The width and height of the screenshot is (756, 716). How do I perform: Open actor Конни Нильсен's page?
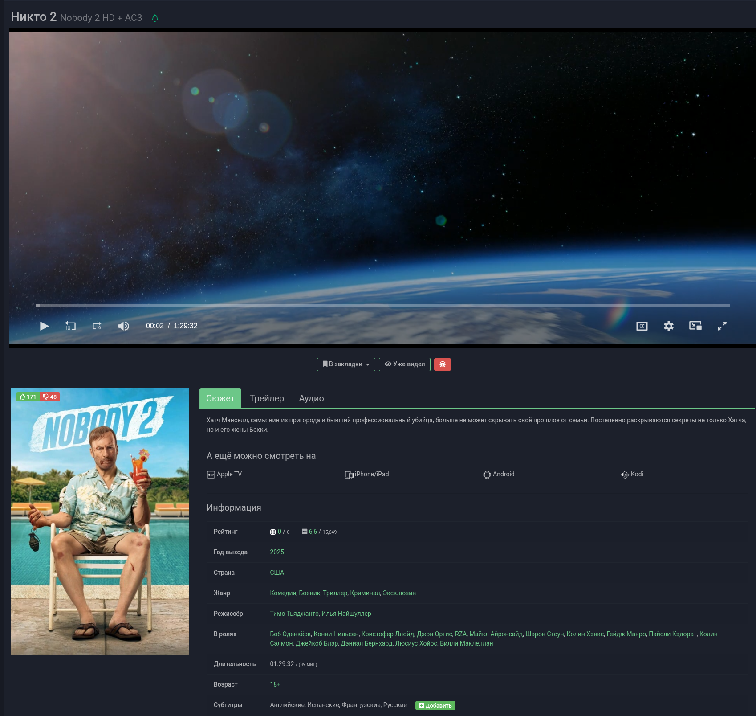tap(336, 634)
